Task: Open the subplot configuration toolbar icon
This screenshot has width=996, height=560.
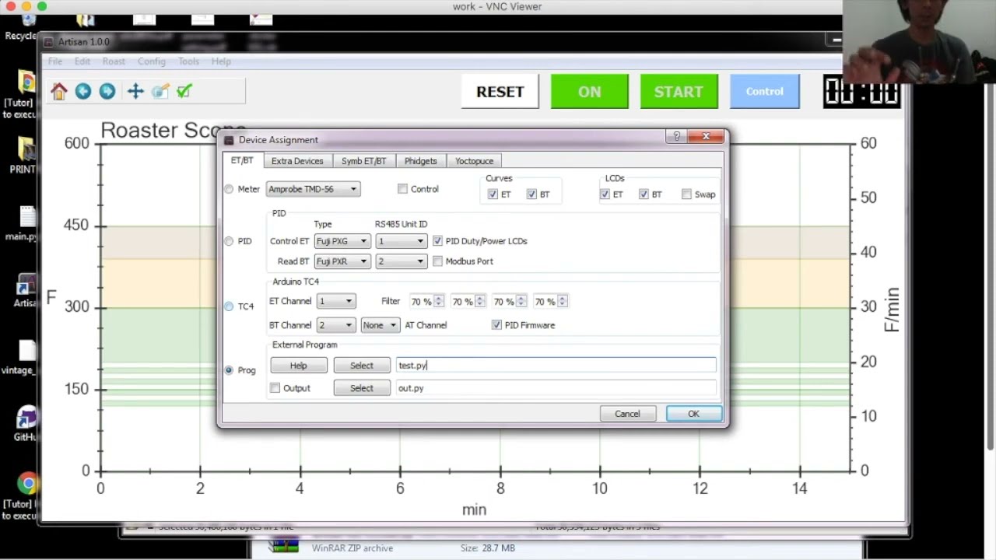Action: (x=160, y=92)
